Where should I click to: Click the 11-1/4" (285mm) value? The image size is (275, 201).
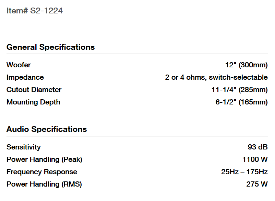(x=239, y=90)
